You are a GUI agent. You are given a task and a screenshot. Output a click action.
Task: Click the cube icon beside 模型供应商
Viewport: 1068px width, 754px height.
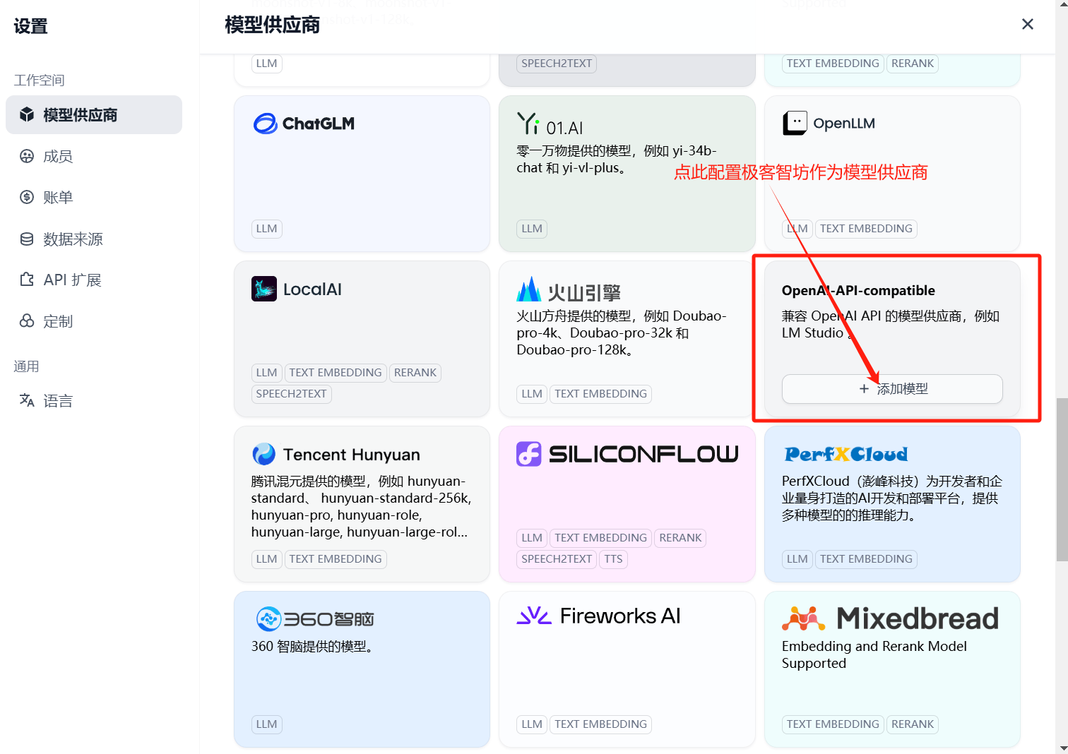pos(27,114)
